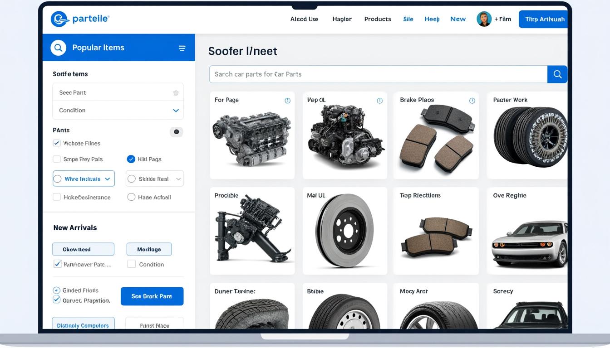Open the search icon in Popular Items header

pyautogui.click(x=58, y=48)
